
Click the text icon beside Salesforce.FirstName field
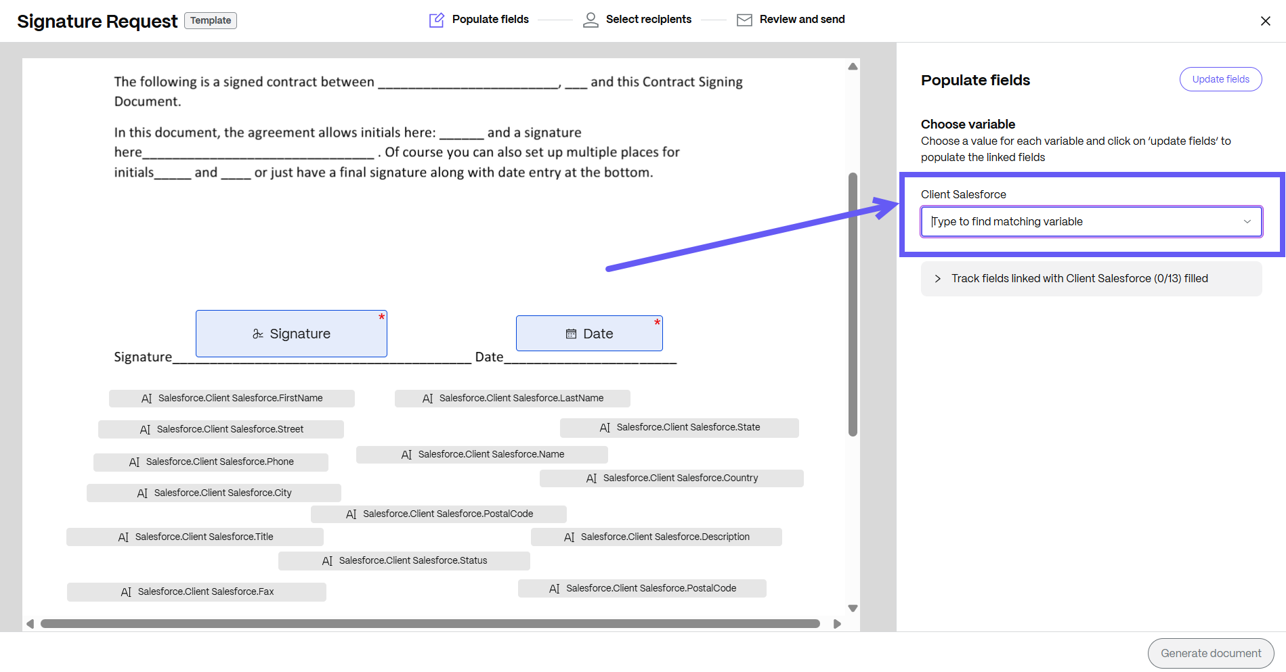pyautogui.click(x=146, y=399)
